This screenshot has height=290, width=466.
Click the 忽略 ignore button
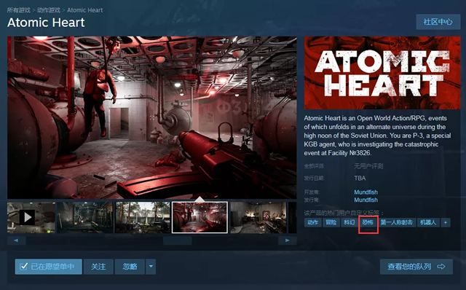130,267
